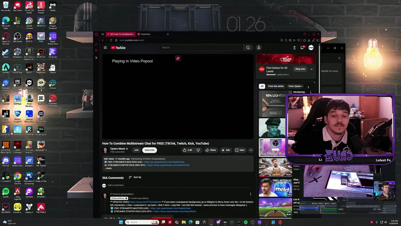The height and width of the screenshot is (226, 401).
Task: Click the #Streaming hashtag in the description
Action: pos(137,159)
